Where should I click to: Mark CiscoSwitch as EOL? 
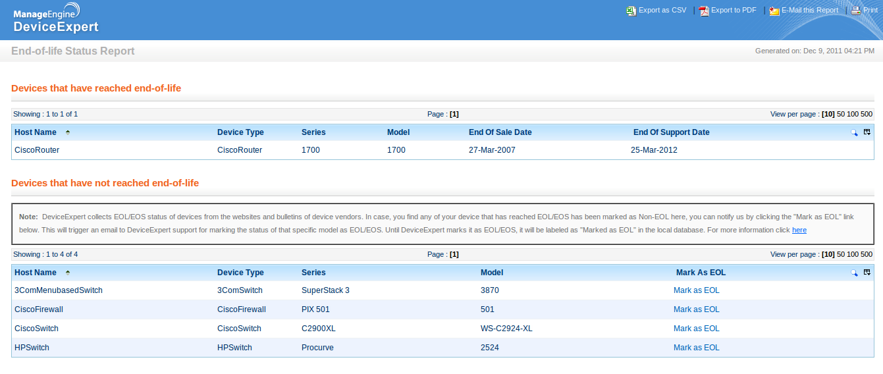pyautogui.click(x=697, y=329)
